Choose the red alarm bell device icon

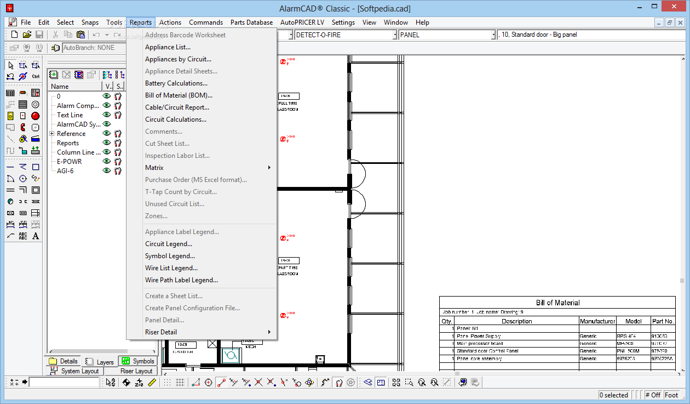click(x=35, y=116)
